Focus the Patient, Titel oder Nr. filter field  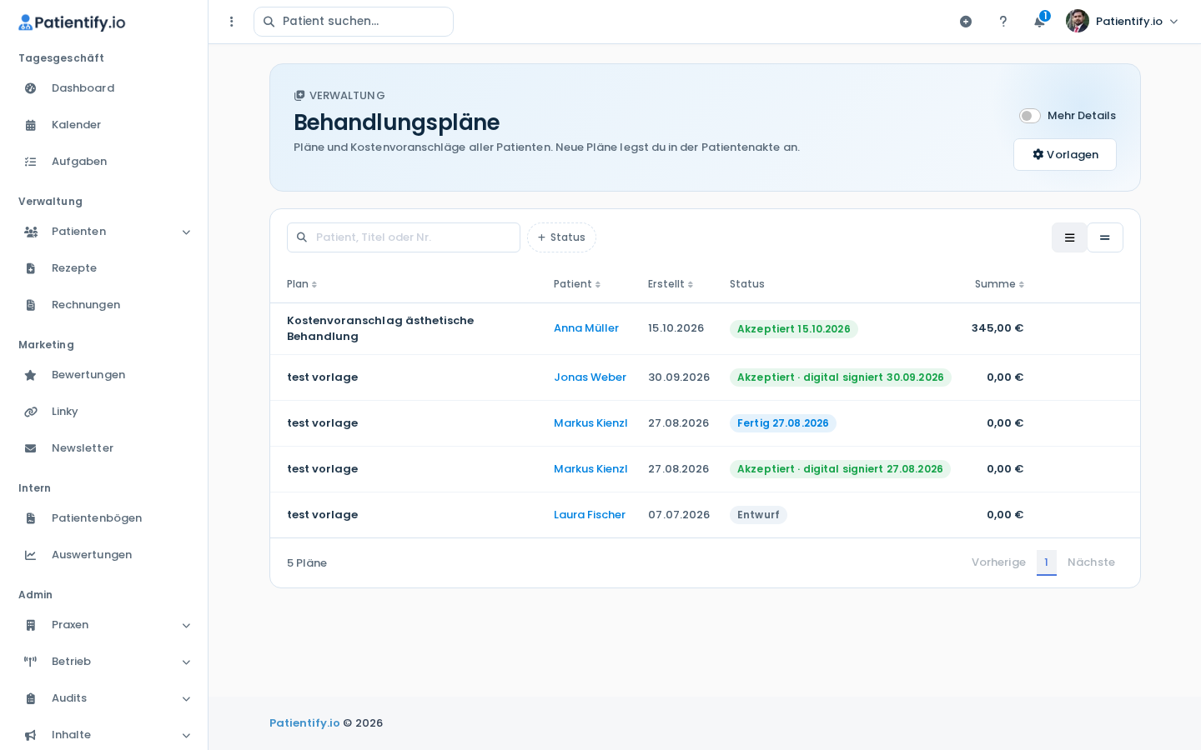(404, 237)
